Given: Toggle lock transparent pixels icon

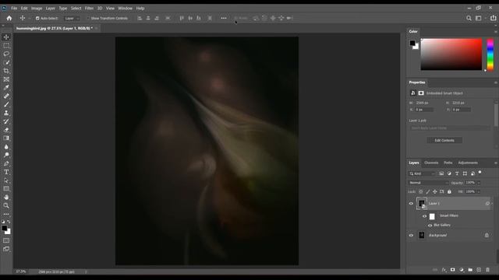Looking at the screenshot, I should point(421,192).
